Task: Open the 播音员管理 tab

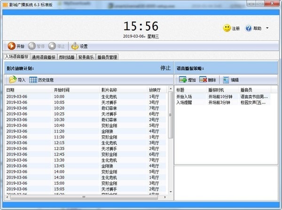Action: [x=108, y=57]
